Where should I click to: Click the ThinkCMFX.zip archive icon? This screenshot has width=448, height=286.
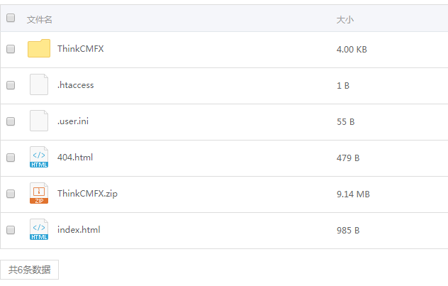click(39, 194)
